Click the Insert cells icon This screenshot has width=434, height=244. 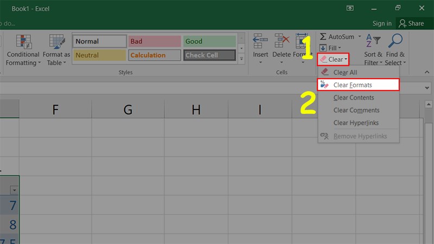[260, 42]
